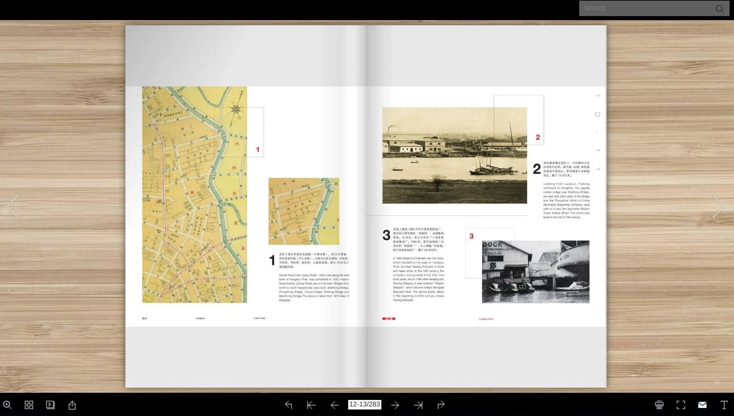
Task: Click the search magnifier icon
Action: pos(719,9)
